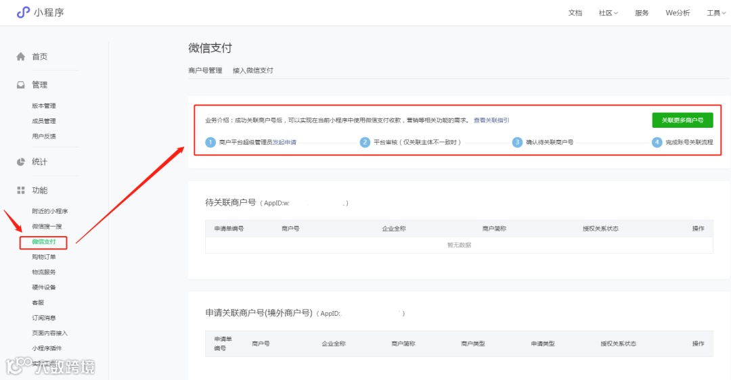
Task: Click the 微信支付 page heading
Action: point(210,48)
